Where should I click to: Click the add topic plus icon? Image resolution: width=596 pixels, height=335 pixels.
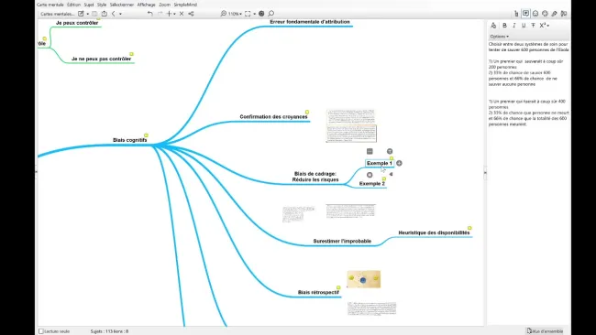pos(169,14)
